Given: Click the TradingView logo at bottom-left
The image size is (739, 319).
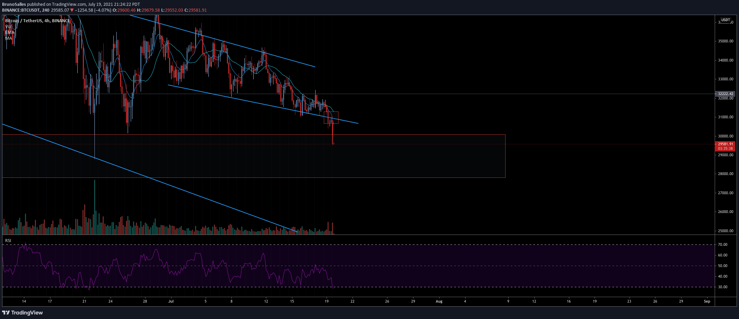Looking at the screenshot, I should point(23,313).
